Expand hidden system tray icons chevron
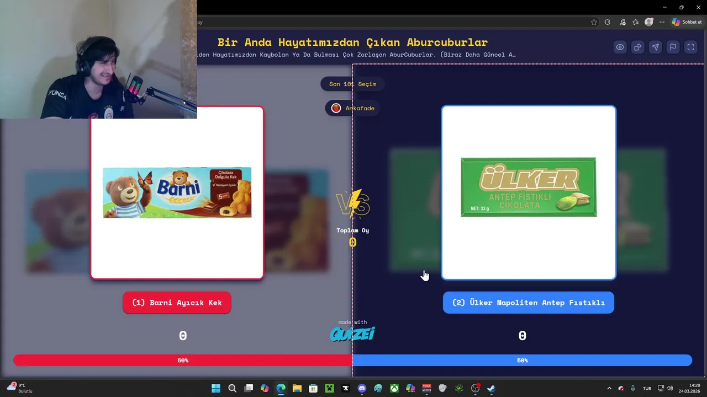 609,388
